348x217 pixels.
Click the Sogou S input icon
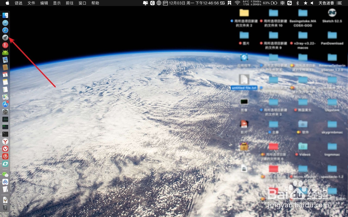tap(290, 3)
